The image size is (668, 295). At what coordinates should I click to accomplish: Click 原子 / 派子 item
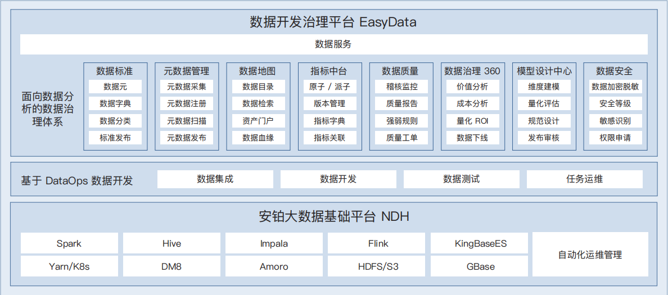[x=330, y=87]
